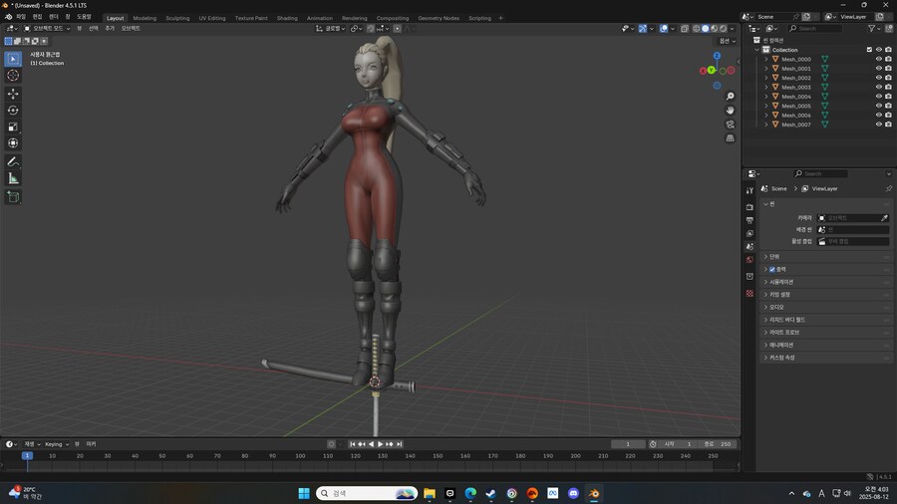This screenshot has height=504, width=897.
Task: Click the end frame field showing 250
Action: point(718,444)
